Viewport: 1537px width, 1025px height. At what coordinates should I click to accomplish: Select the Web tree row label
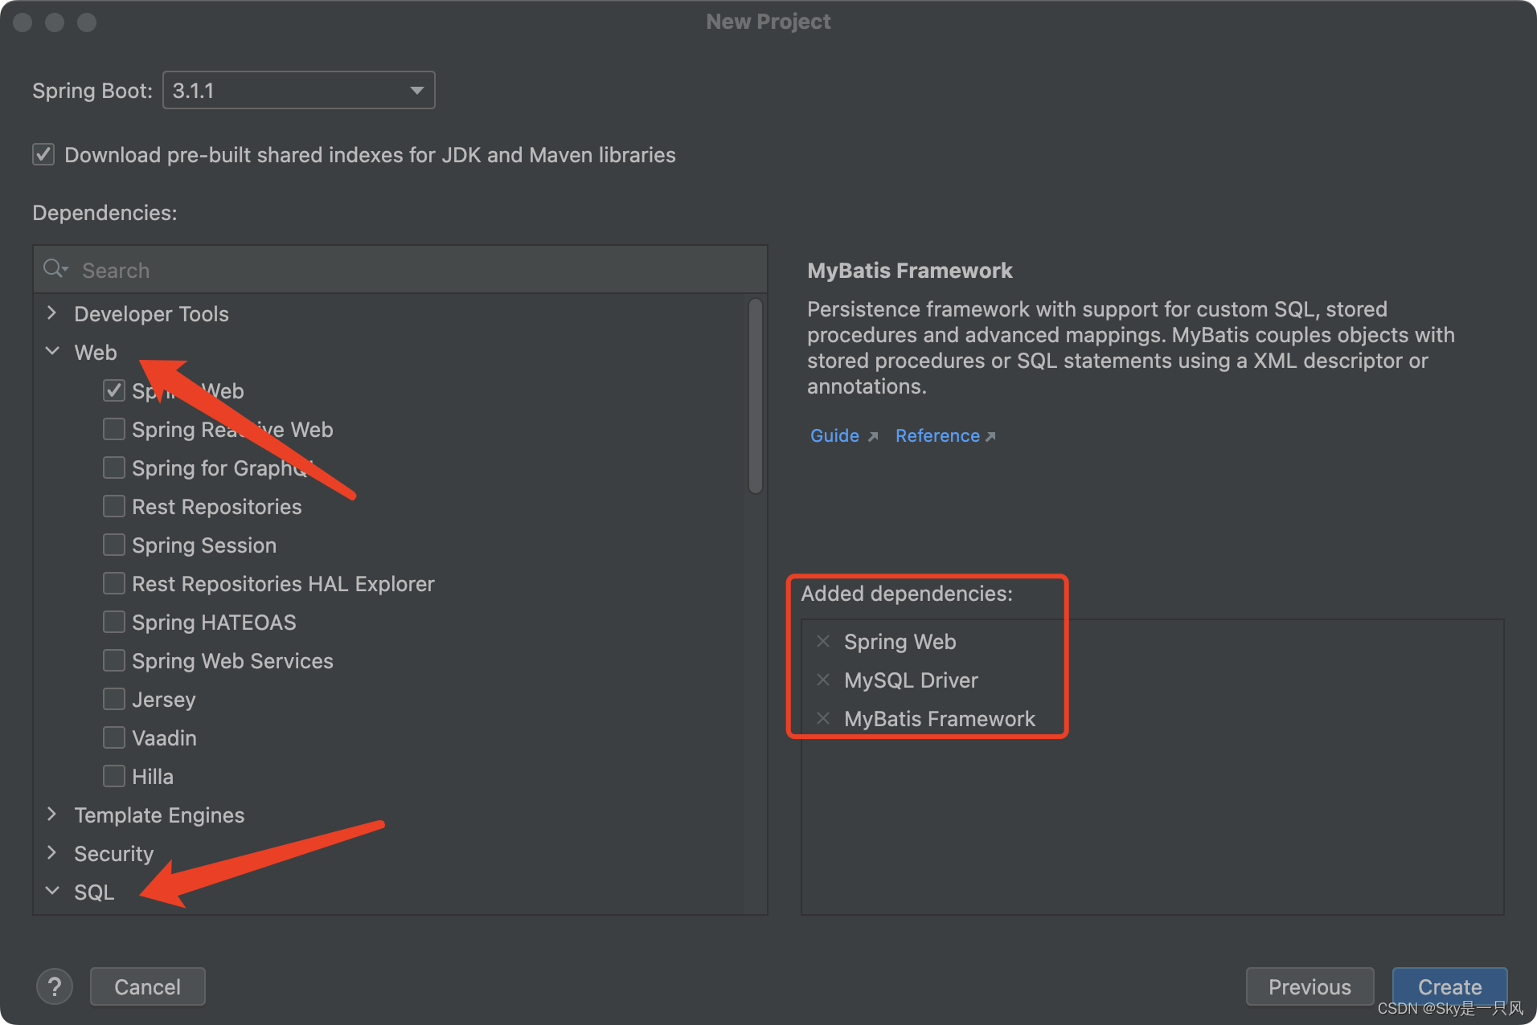point(96,353)
